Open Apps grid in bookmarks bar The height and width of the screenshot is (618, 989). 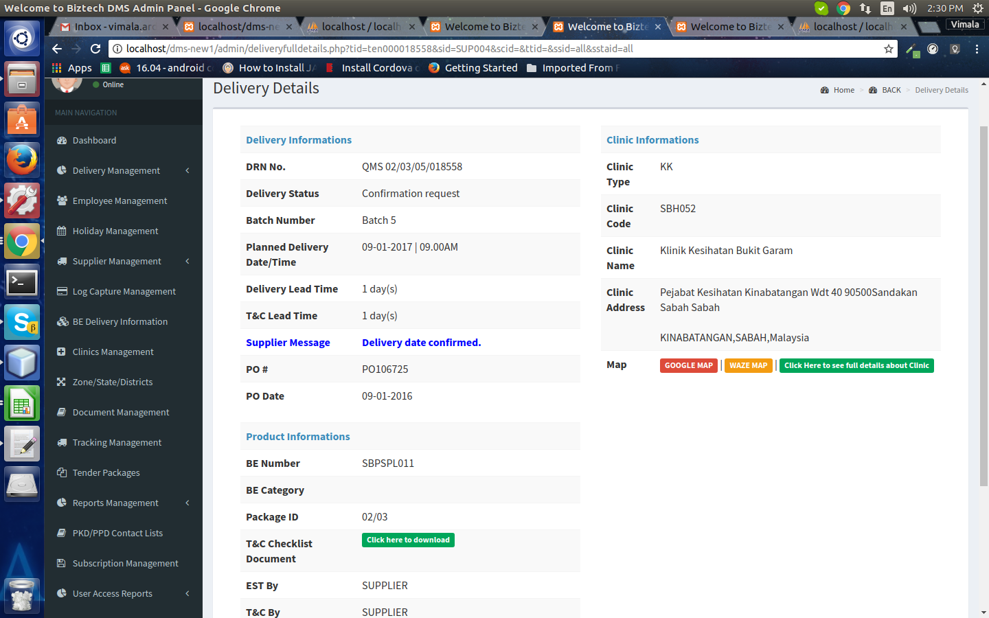pyautogui.click(x=72, y=68)
